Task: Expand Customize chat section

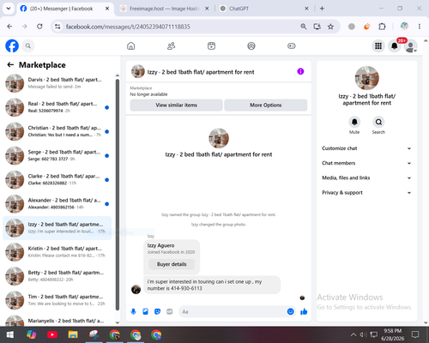Action: coord(366,148)
